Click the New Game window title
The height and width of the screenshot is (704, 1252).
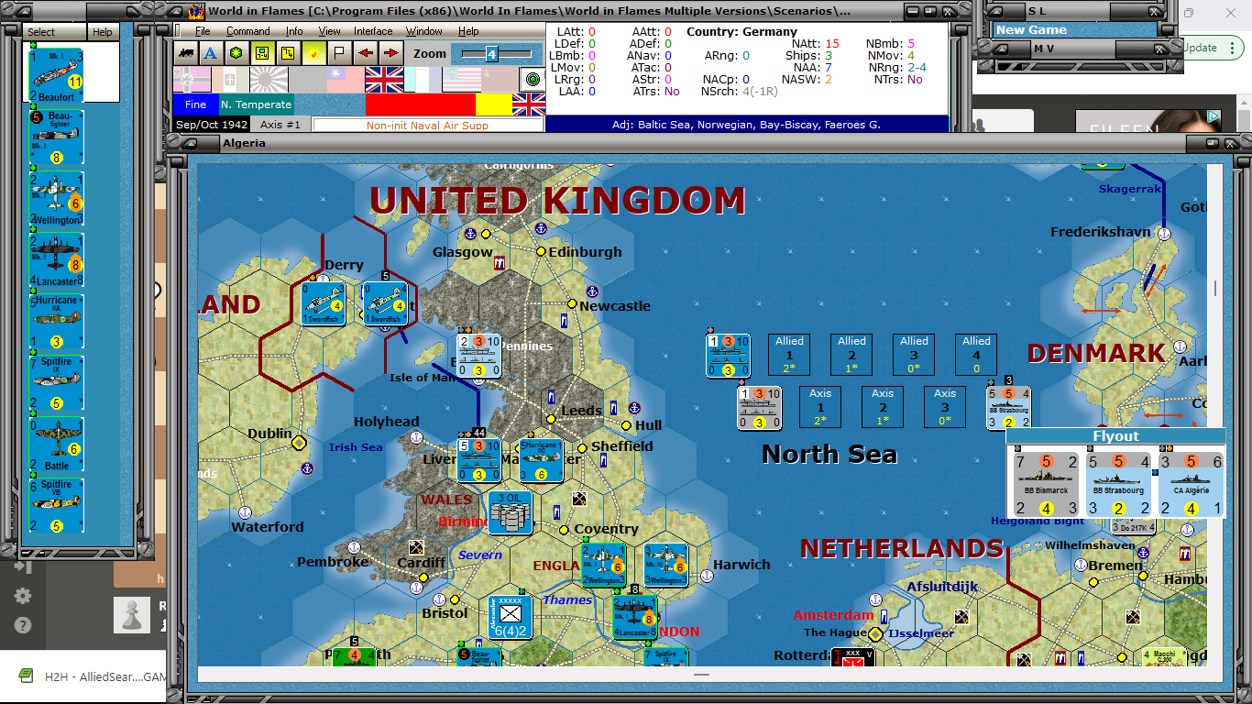[1032, 29]
